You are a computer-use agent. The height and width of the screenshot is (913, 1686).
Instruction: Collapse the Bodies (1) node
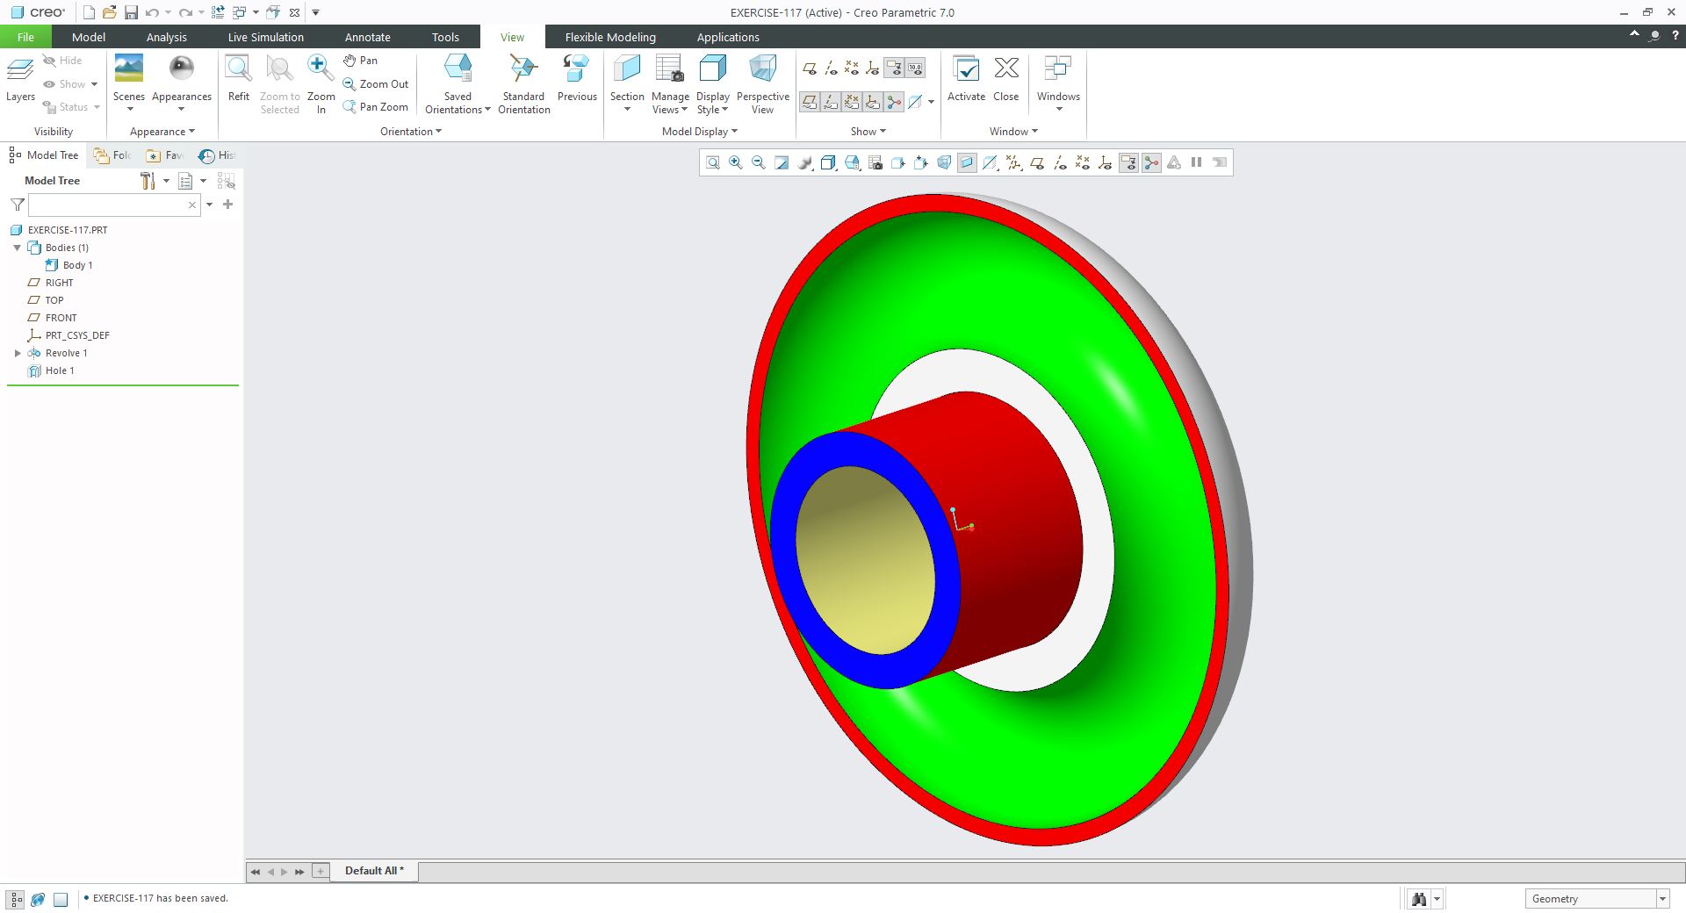(x=18, y=248)
